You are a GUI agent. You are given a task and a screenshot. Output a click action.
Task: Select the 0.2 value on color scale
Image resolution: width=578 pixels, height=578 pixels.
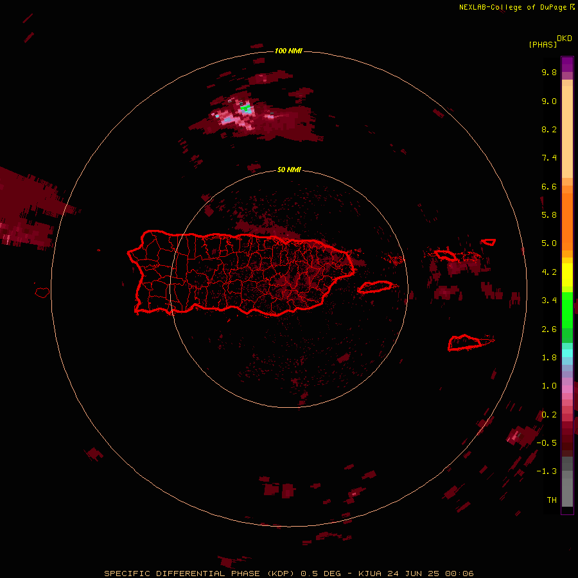pos(549,415)
